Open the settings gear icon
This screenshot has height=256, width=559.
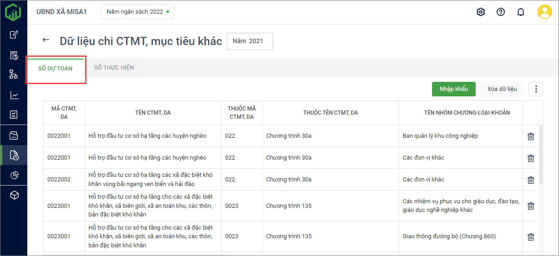coord(480,12)
